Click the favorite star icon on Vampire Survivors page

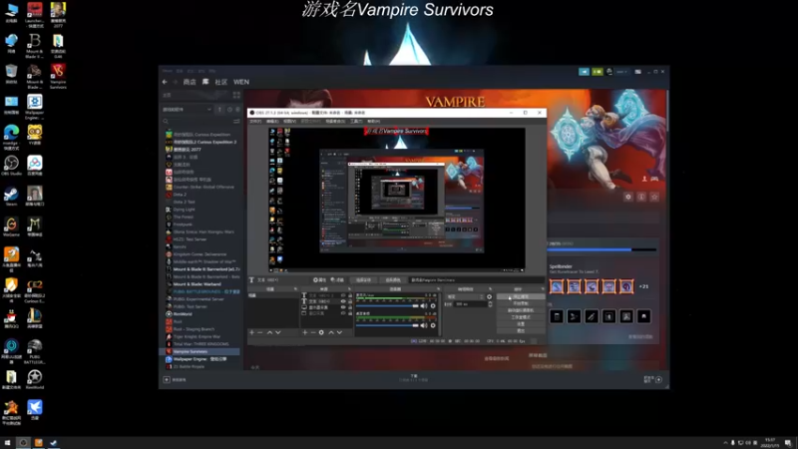(654, 197)
